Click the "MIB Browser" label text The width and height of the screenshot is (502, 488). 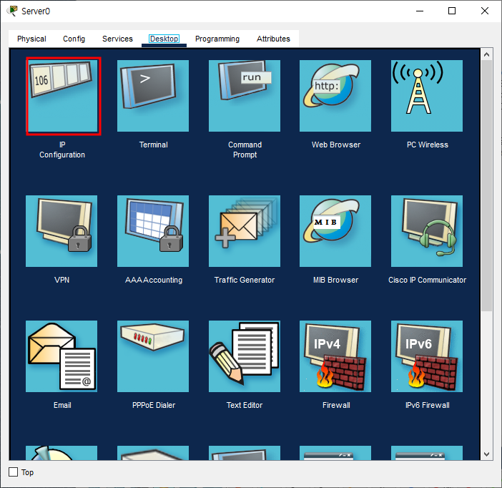click(336, 280)
